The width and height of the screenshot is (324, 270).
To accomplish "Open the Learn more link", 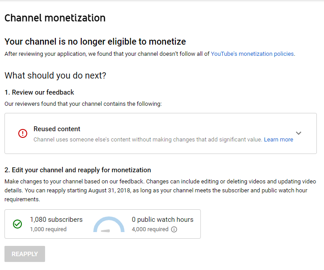I will [x=278, y=139].
